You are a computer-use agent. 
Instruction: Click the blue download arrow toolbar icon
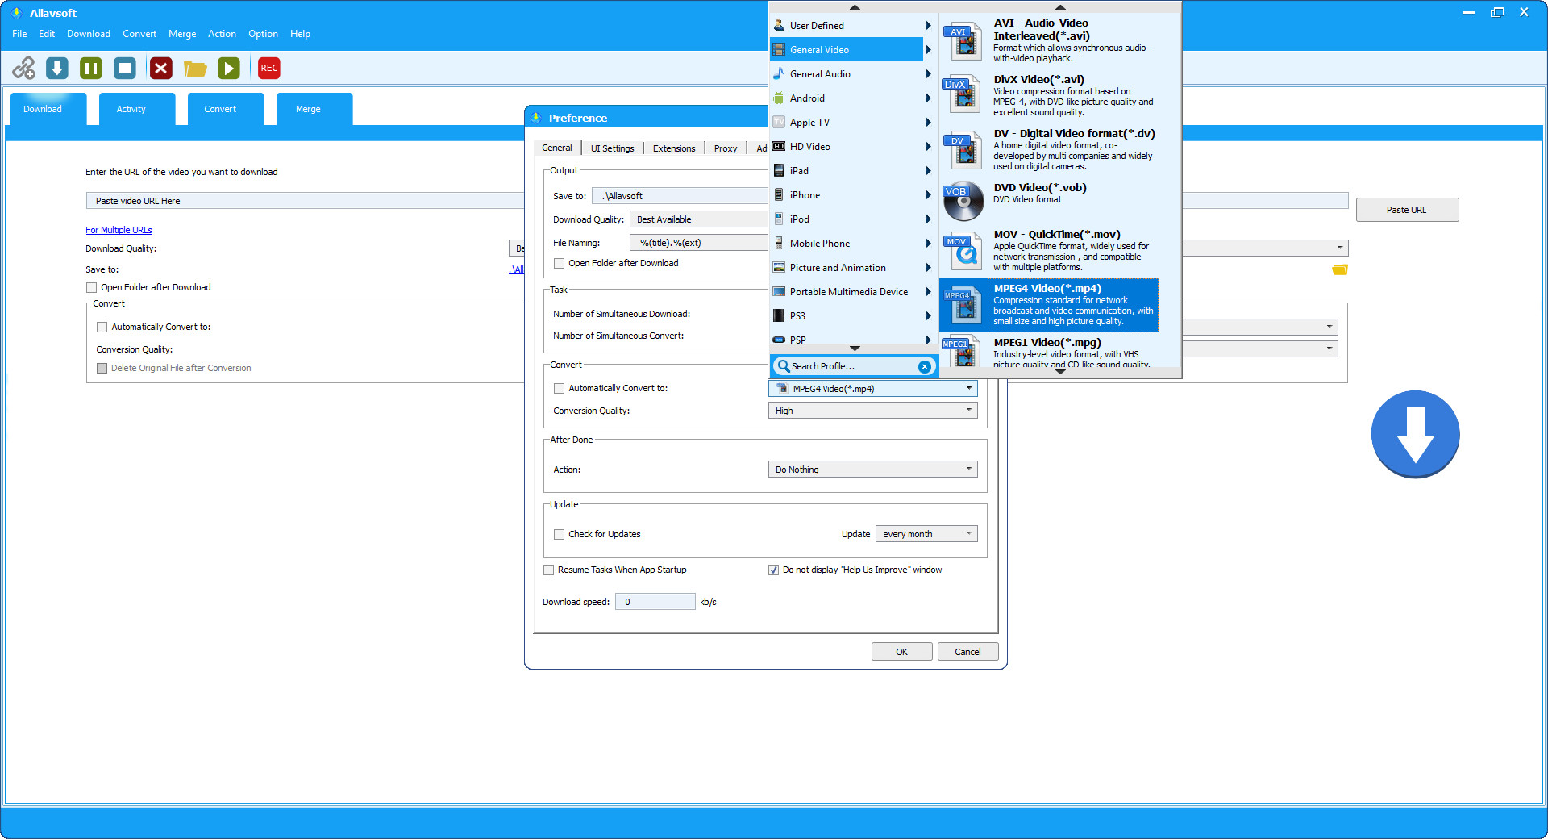57,68
